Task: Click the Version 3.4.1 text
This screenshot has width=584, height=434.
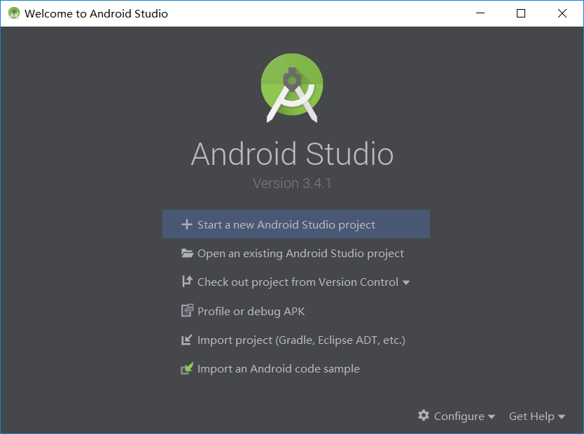Action: pos(292,183)
